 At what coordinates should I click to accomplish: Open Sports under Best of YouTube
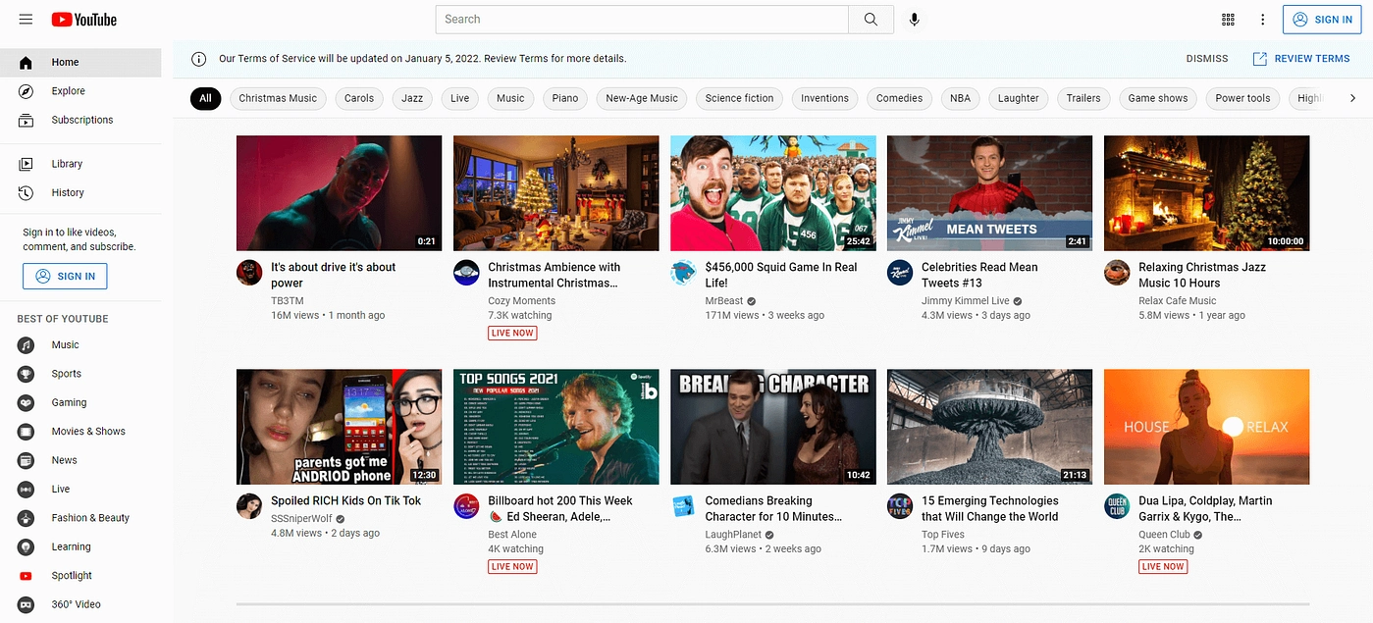coord(80,374)
